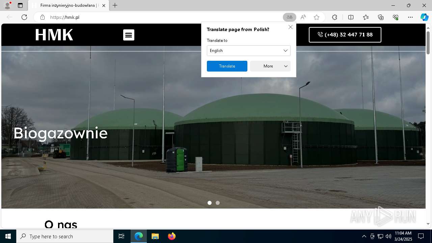Click the translate icon in the address bar
The image size is (432, 243).
290,17
